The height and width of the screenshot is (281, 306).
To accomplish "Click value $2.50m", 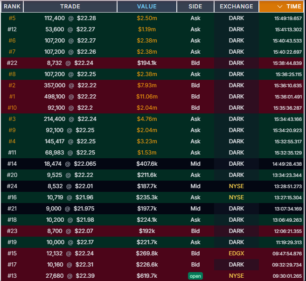I will pyautogui.click(x=147, y=18).
